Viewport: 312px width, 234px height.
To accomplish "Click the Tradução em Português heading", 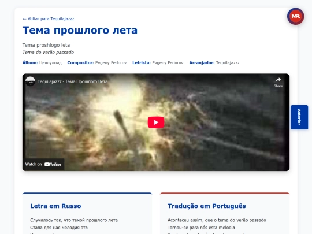I will tap(207, 206).
